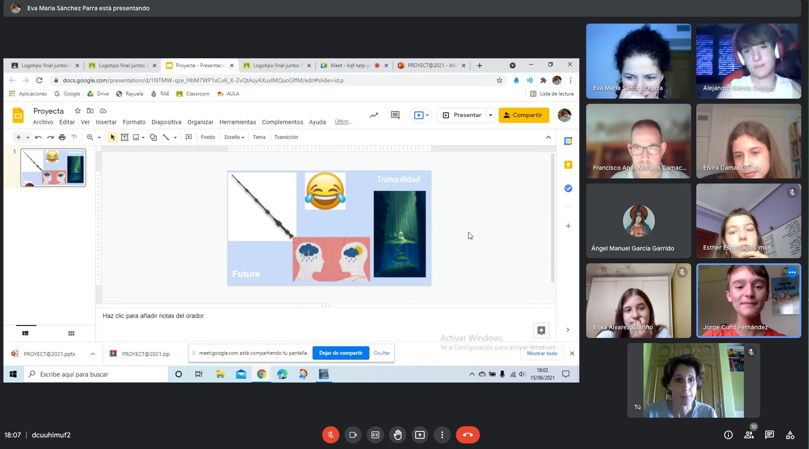
Task: Collapse the Slides menus with chevron
Action: tap(548, 137)
